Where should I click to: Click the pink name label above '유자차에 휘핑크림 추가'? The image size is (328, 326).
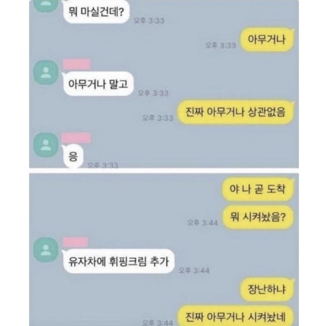[75, 243]
